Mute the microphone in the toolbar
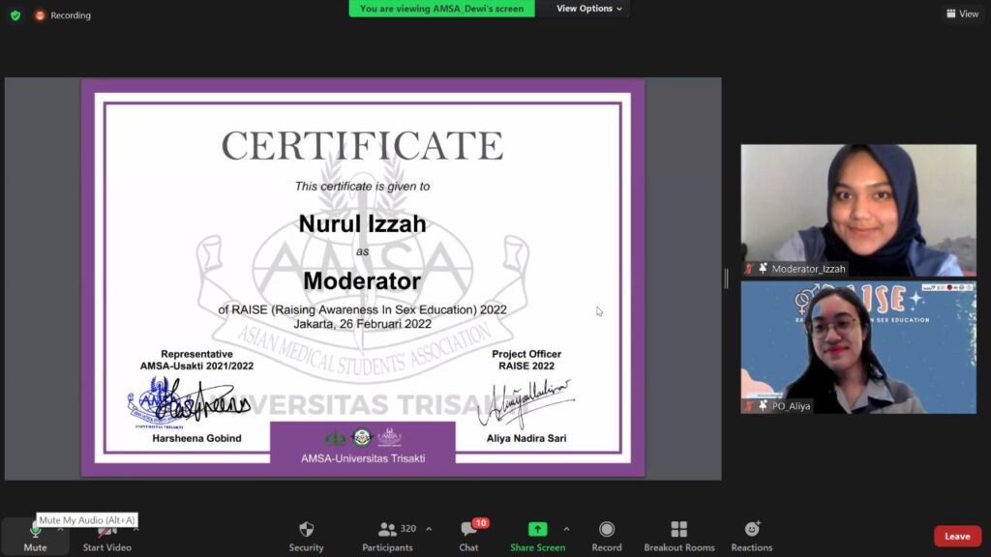This screenshot has width=991, height=557. [x=35, y=537]
